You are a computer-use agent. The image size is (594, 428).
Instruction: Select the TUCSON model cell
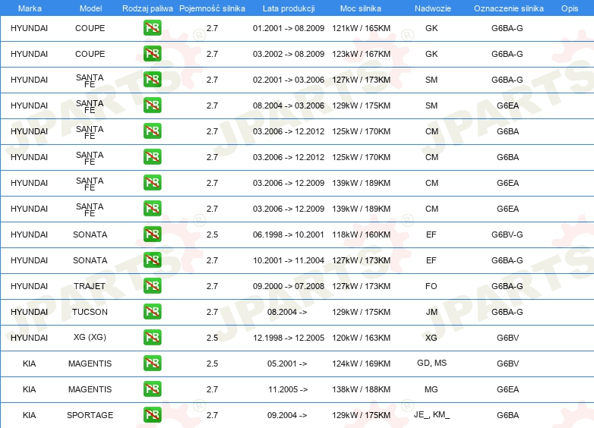90,312
